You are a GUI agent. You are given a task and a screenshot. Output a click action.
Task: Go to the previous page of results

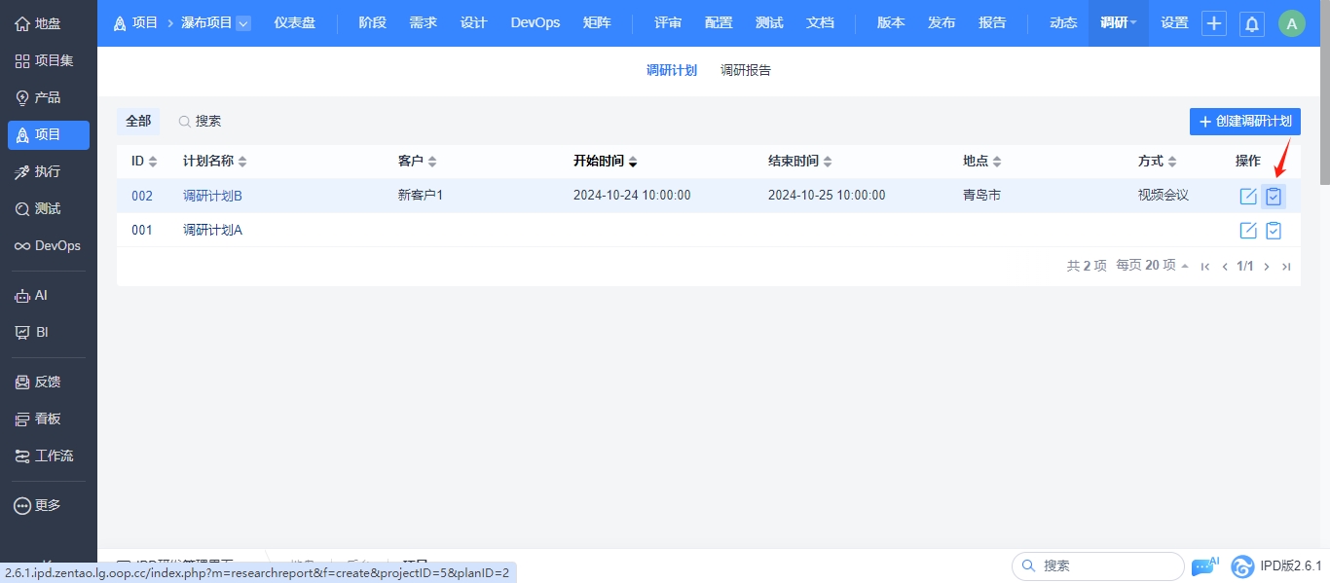pos(1225,267)
